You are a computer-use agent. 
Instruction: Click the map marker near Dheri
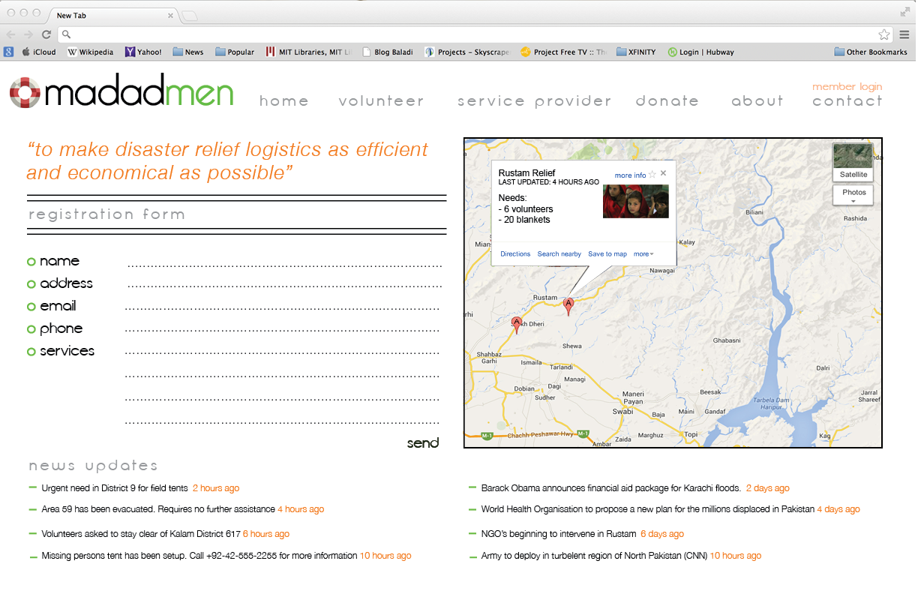pyautogui.click(x=516, y=325)
